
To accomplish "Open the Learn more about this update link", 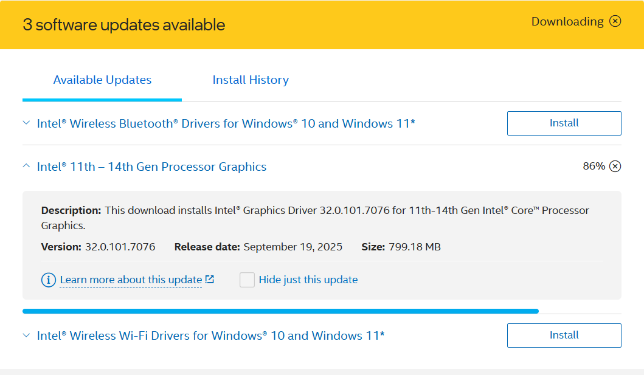I will point(131,280).
